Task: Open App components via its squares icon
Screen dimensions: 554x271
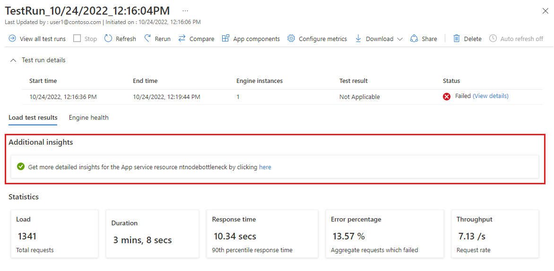Action: coord(225,39)
